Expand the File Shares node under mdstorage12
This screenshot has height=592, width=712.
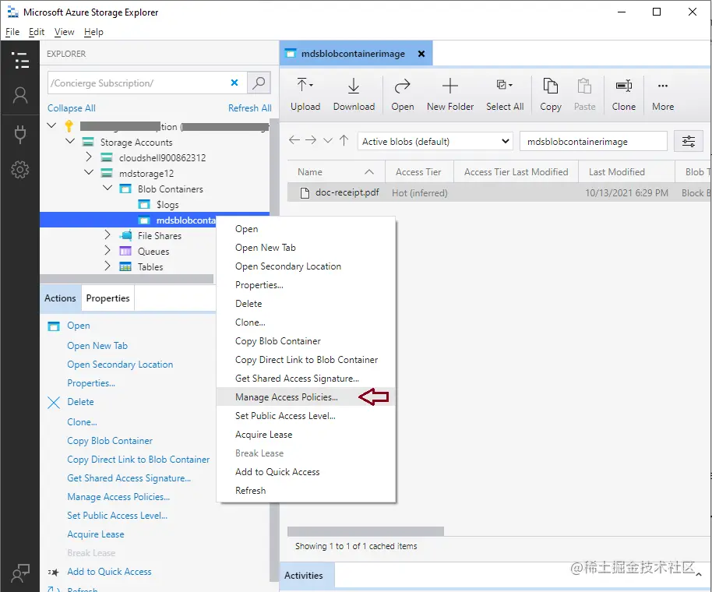108,235
